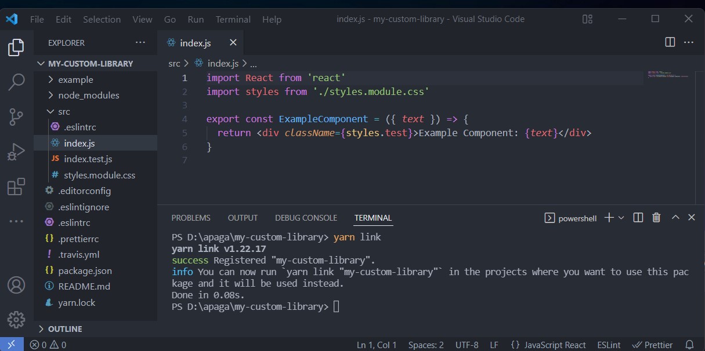
Task: Open the Source Control view
Action: tap(16, 117)
